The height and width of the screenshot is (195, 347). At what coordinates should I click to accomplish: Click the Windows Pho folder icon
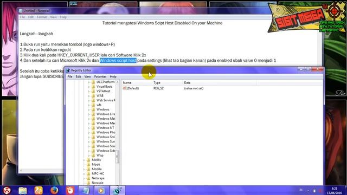click(x=93, y=132)
